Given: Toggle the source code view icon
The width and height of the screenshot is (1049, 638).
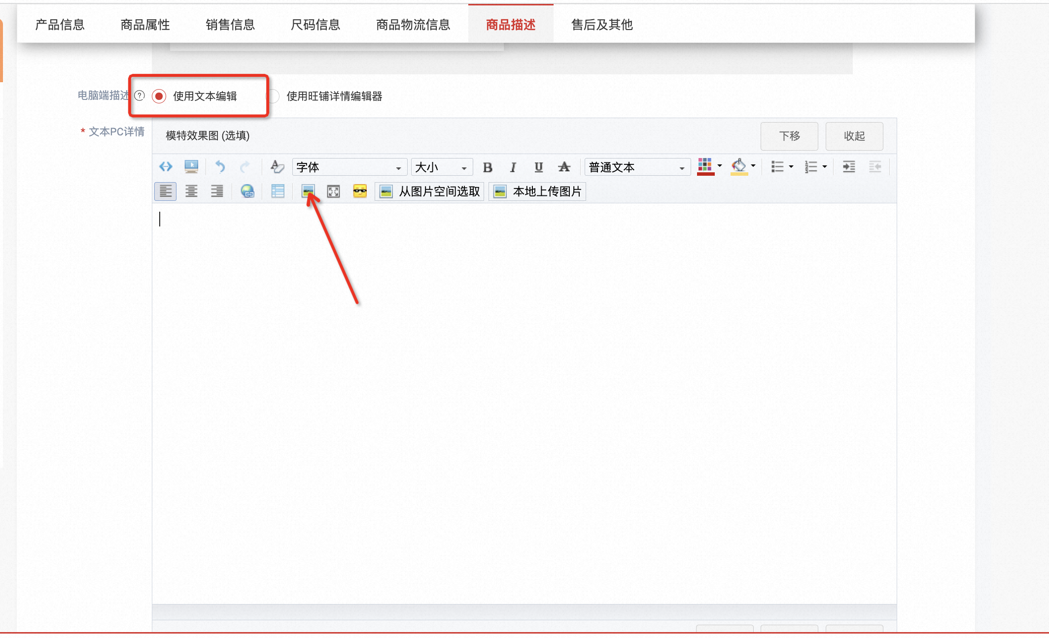Looking at the screenshot, I should tap(166, 167).
